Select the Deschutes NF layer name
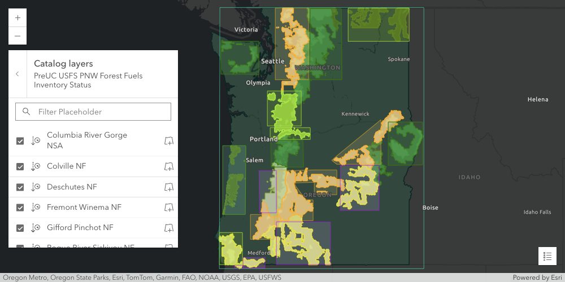565x282 pixels. [72, 187]
